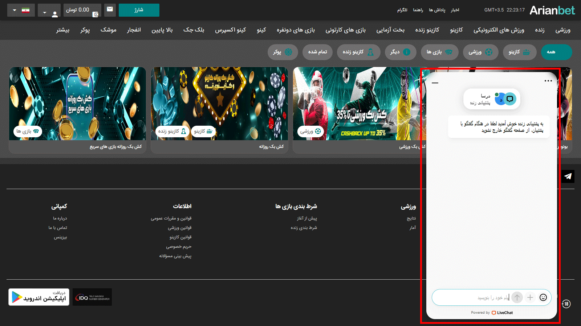This screenshot has height=326, width=581.
Task: Click the teal شارژ deposit button
Action: pos(139,10)
